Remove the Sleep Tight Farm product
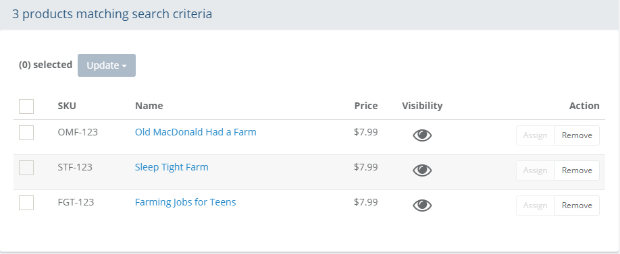 pos(577,170)
